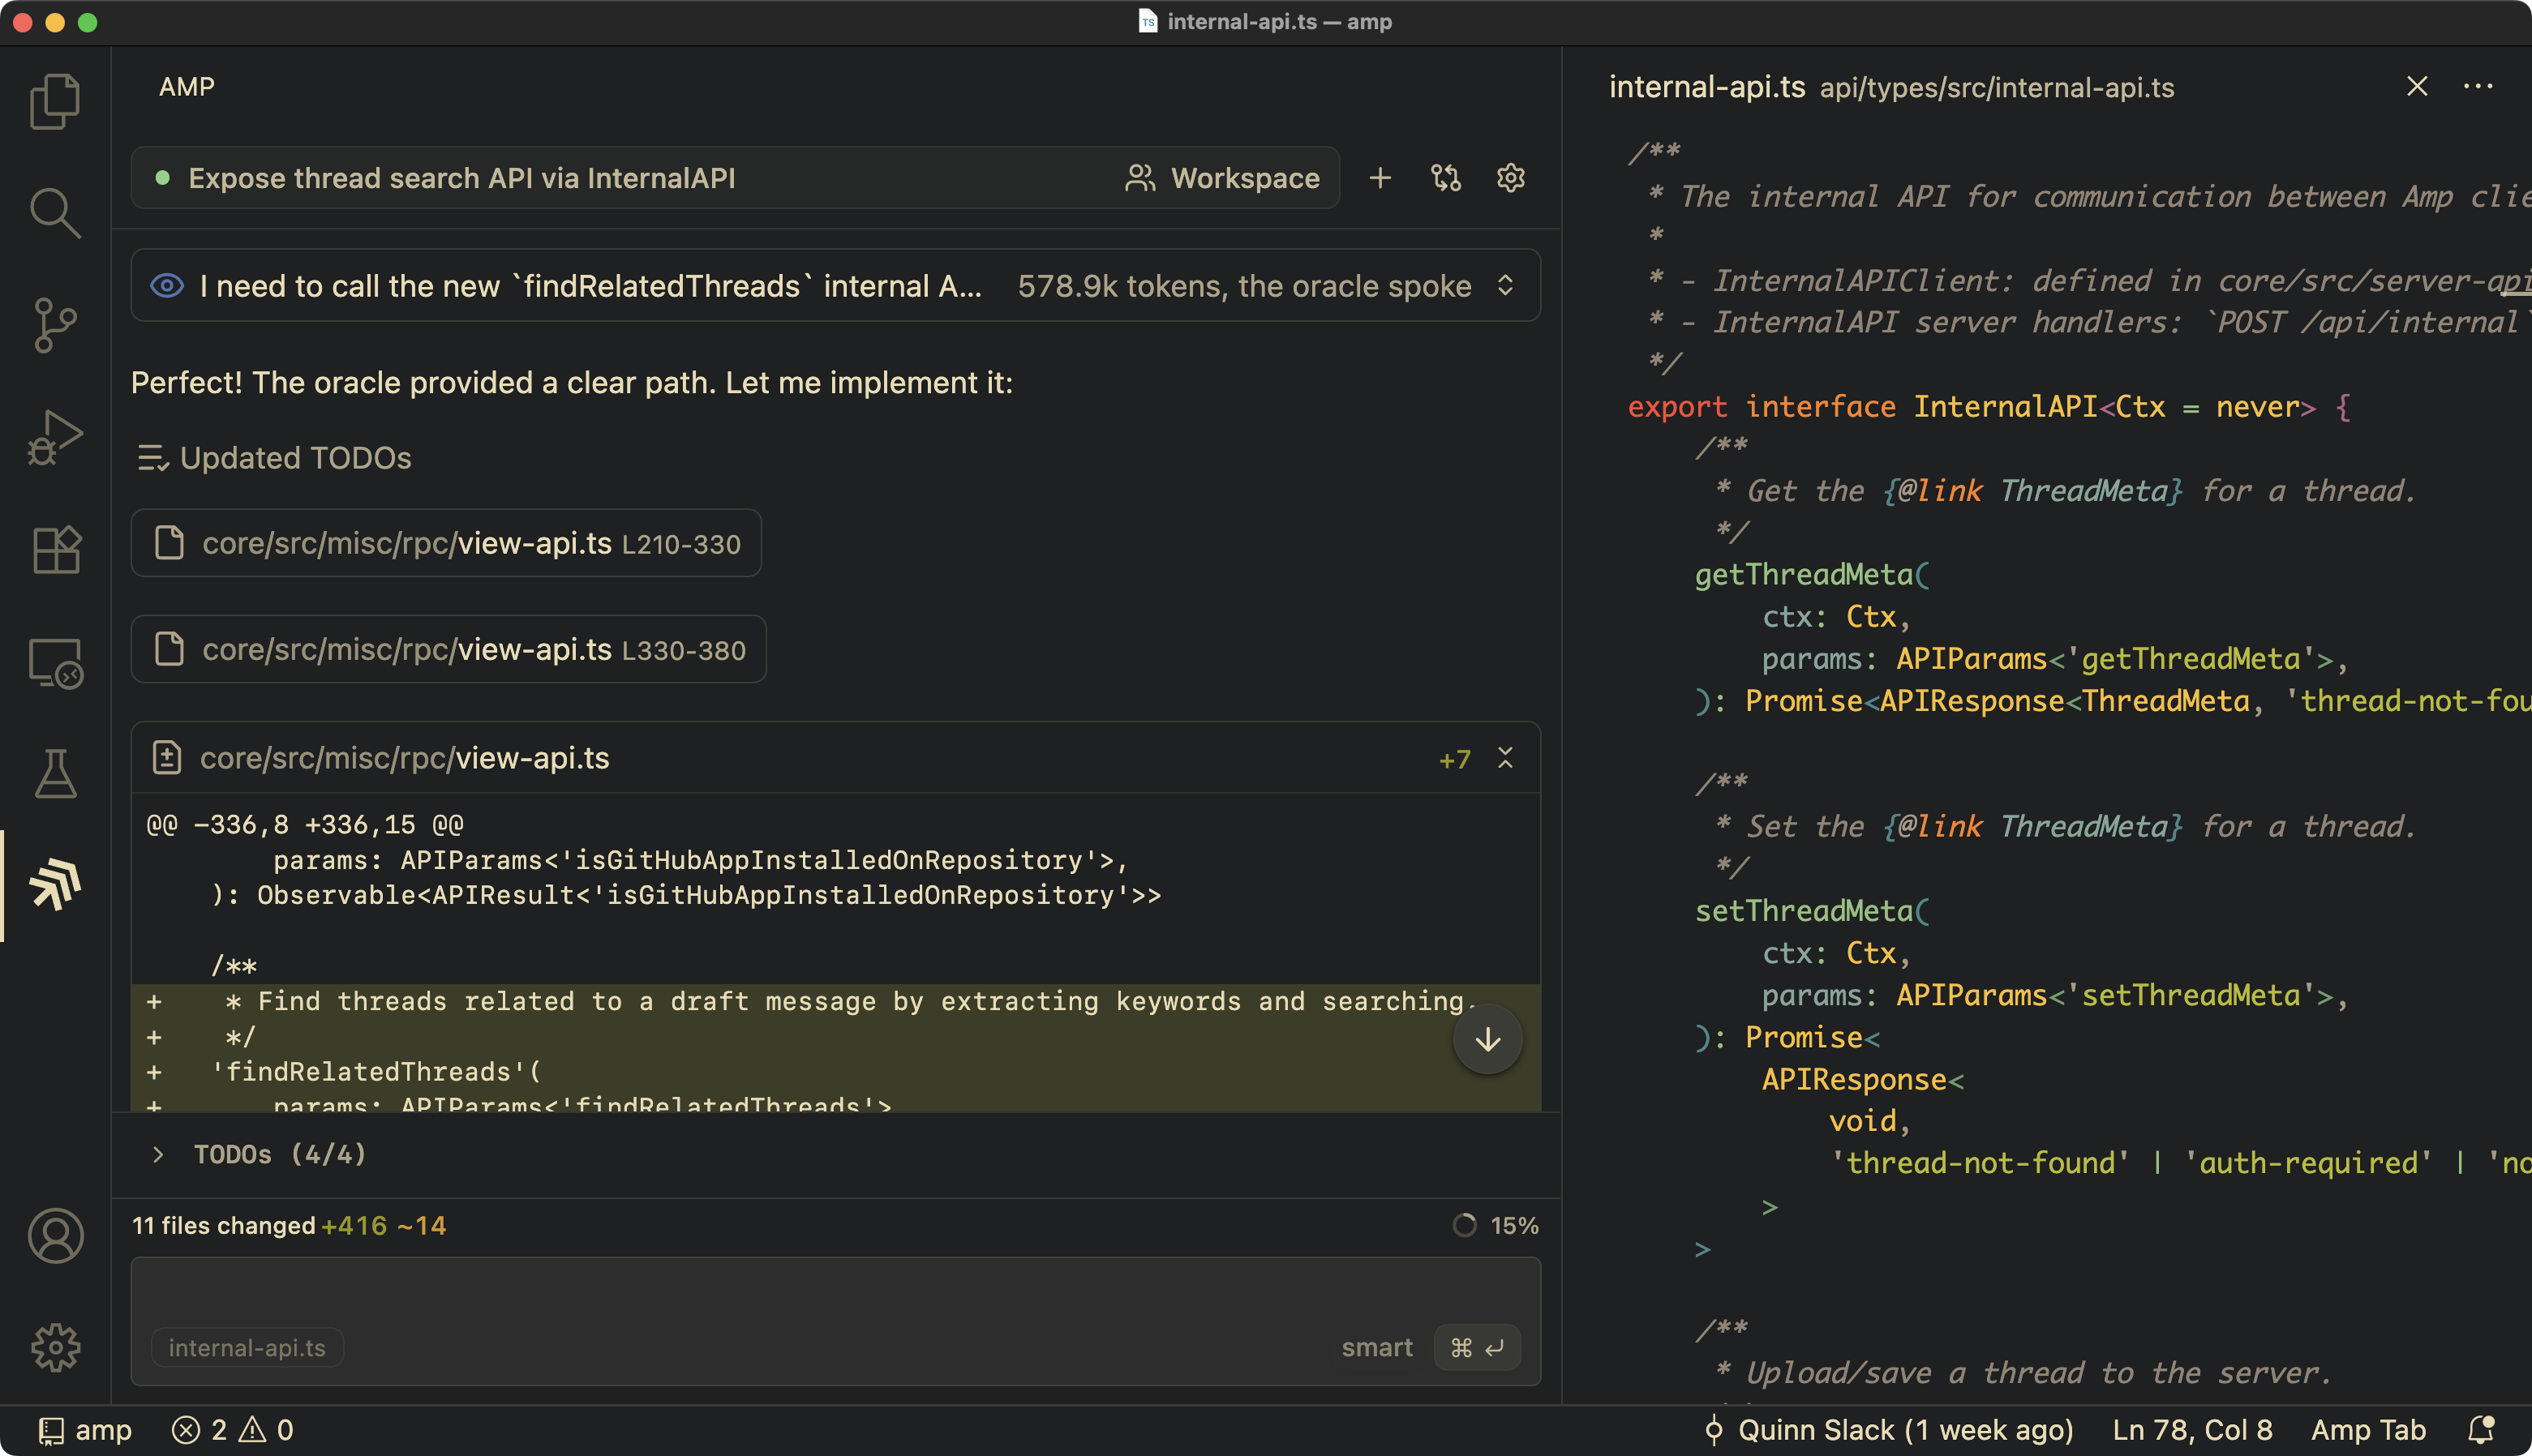Select the Testing beaker icon
Image resolution: width=2532 pixels, height=1456 pixels.
pyautogui.click(x=55, y=773)
